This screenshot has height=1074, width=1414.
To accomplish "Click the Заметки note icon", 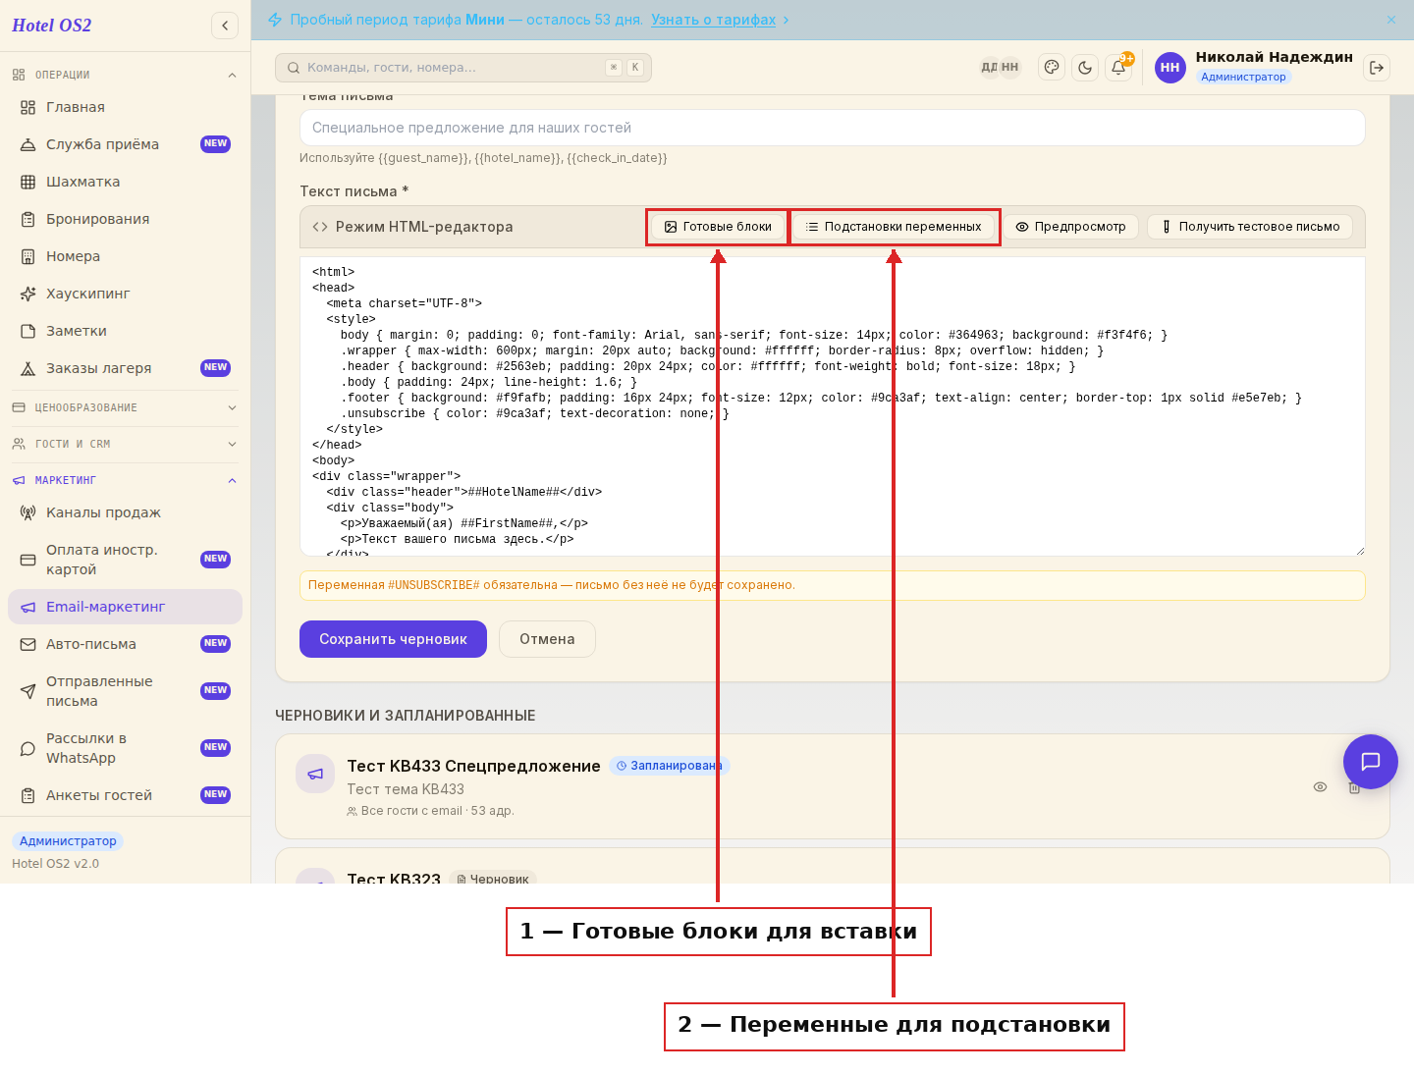I will [27, 331].
